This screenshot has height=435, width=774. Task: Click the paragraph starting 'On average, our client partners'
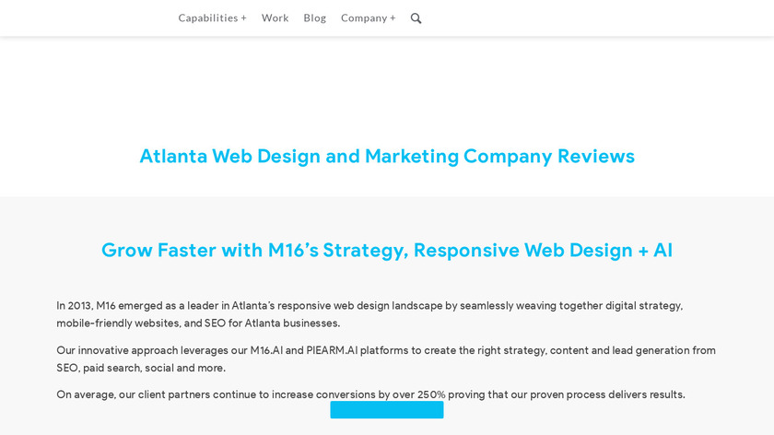(x=370, y=394)
